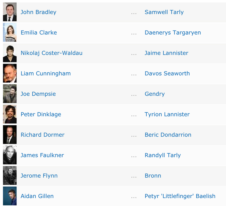The height and width of the screenshot is (206, 226).
Task: Click the headshot in the Peter Dinklage row
Action: pyautogui.click(x=10, y=114)
